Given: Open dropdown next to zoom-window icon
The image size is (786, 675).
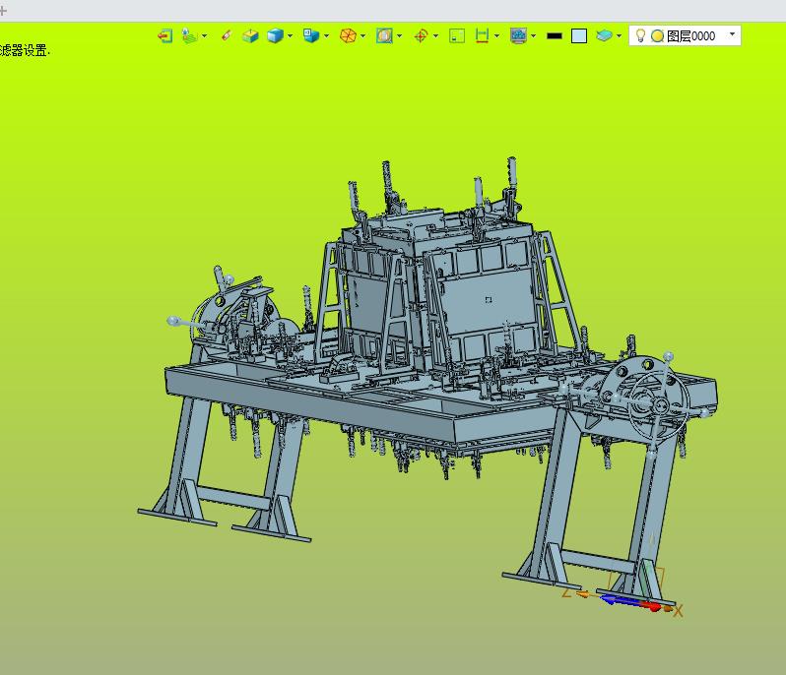Looking at the screenshot, I should (x=400, y=35).
